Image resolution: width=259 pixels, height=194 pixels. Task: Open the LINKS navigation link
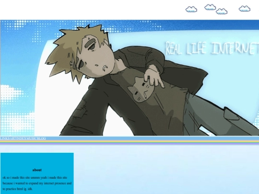5,138
